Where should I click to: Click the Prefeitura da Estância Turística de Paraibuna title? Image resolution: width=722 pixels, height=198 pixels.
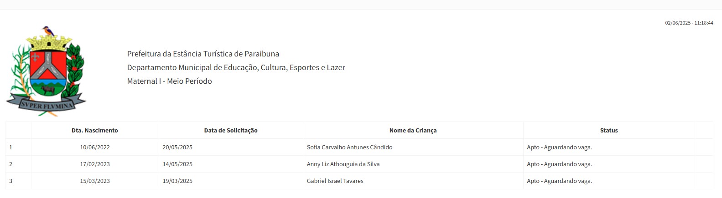(x=203, y=54)
